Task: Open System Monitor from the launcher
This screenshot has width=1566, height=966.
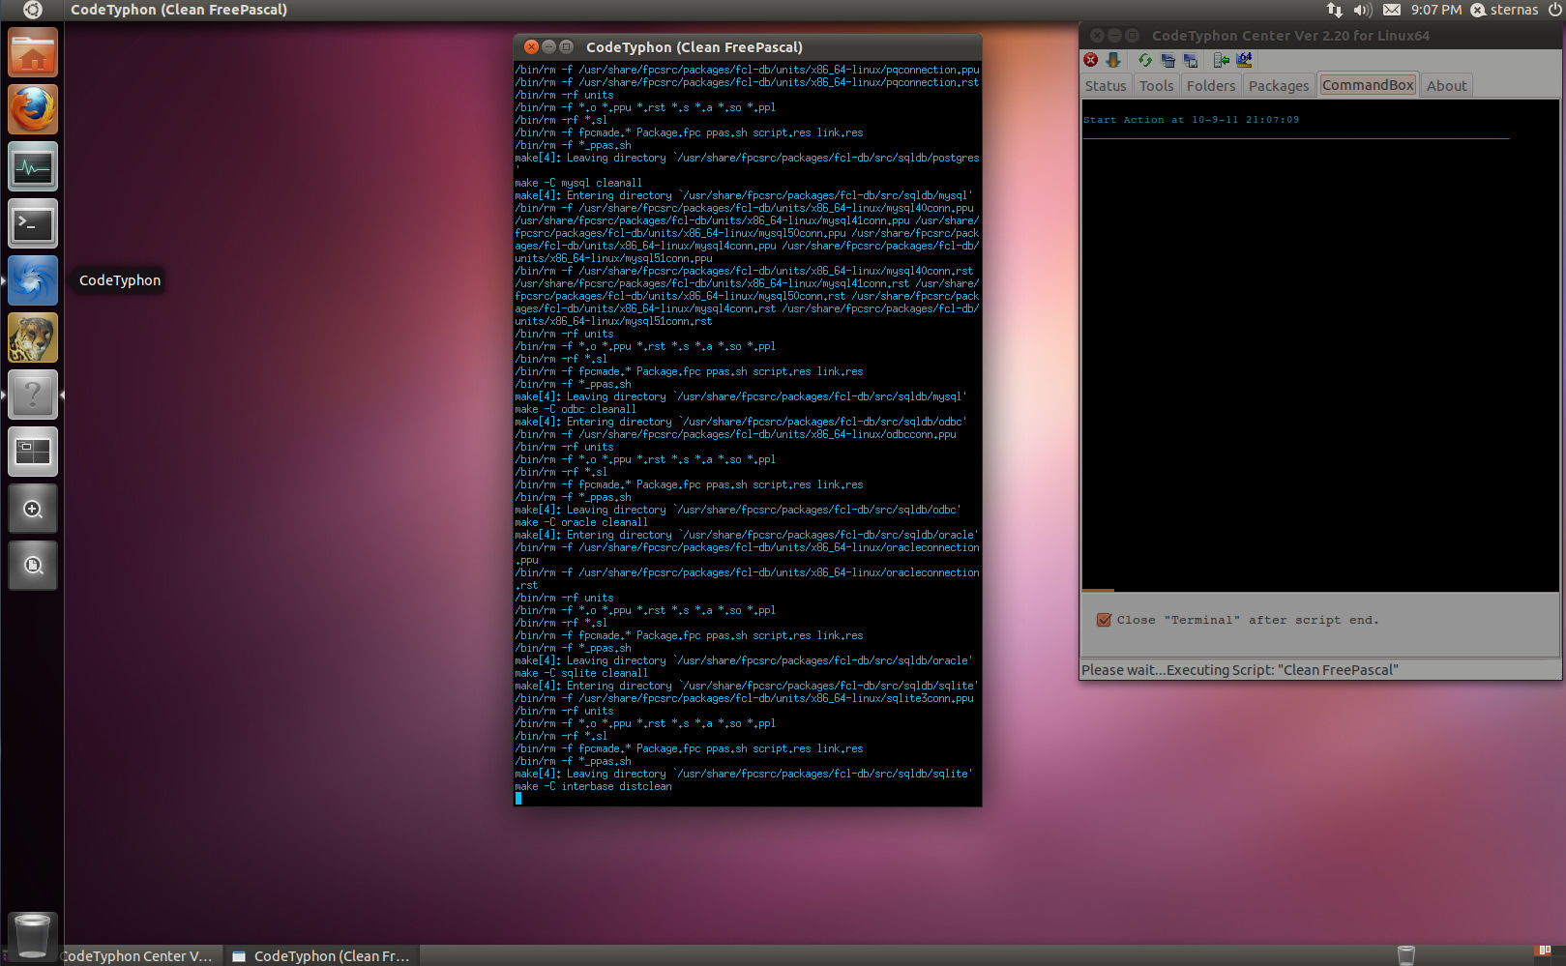Action: click(x=33, y=166)
